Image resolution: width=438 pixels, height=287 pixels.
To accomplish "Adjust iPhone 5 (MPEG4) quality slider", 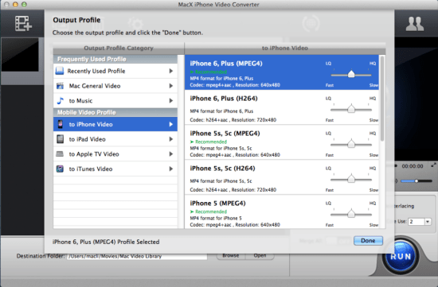I will (x=351, y=214).
